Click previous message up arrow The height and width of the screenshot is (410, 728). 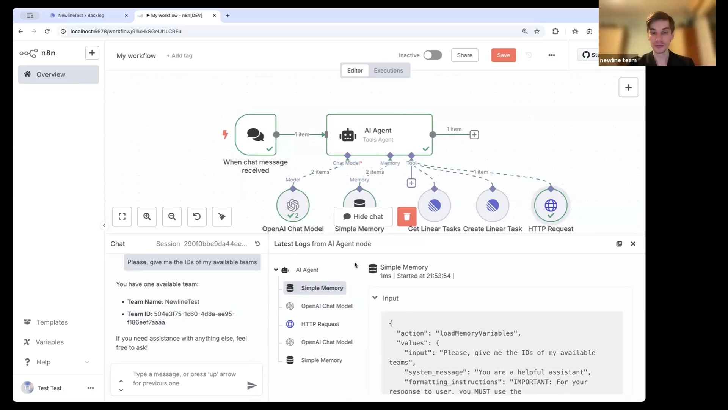click(121, 381)
